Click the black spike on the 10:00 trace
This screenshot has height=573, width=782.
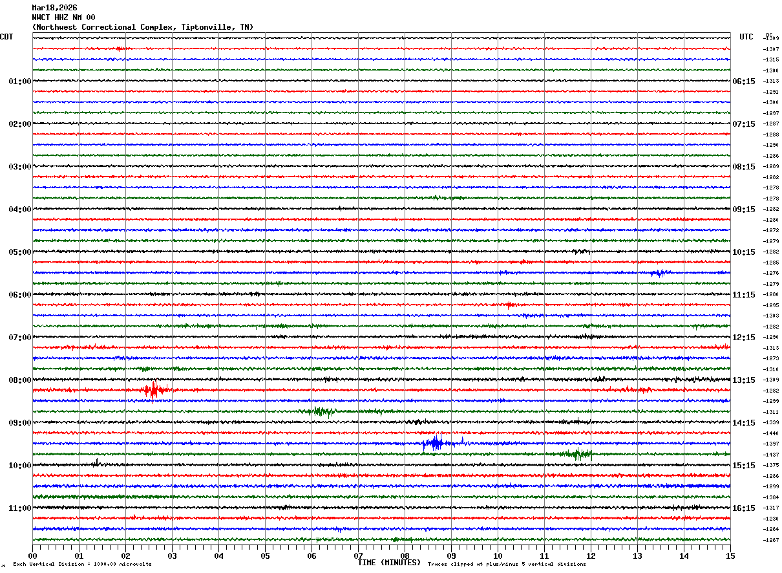click(96, 463)
